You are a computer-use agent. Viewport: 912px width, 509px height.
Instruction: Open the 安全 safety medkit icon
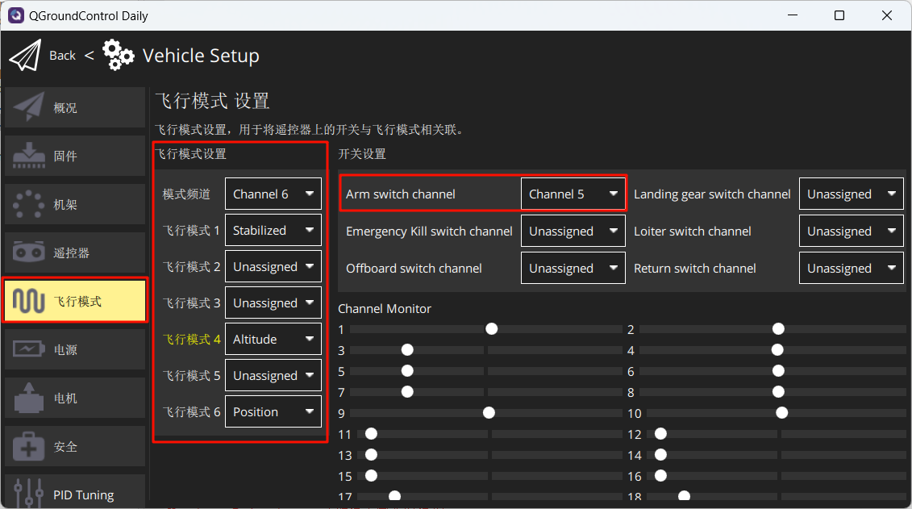[29, 447]
